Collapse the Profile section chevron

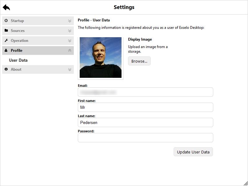pyautogui.click(x=69, y=51)
